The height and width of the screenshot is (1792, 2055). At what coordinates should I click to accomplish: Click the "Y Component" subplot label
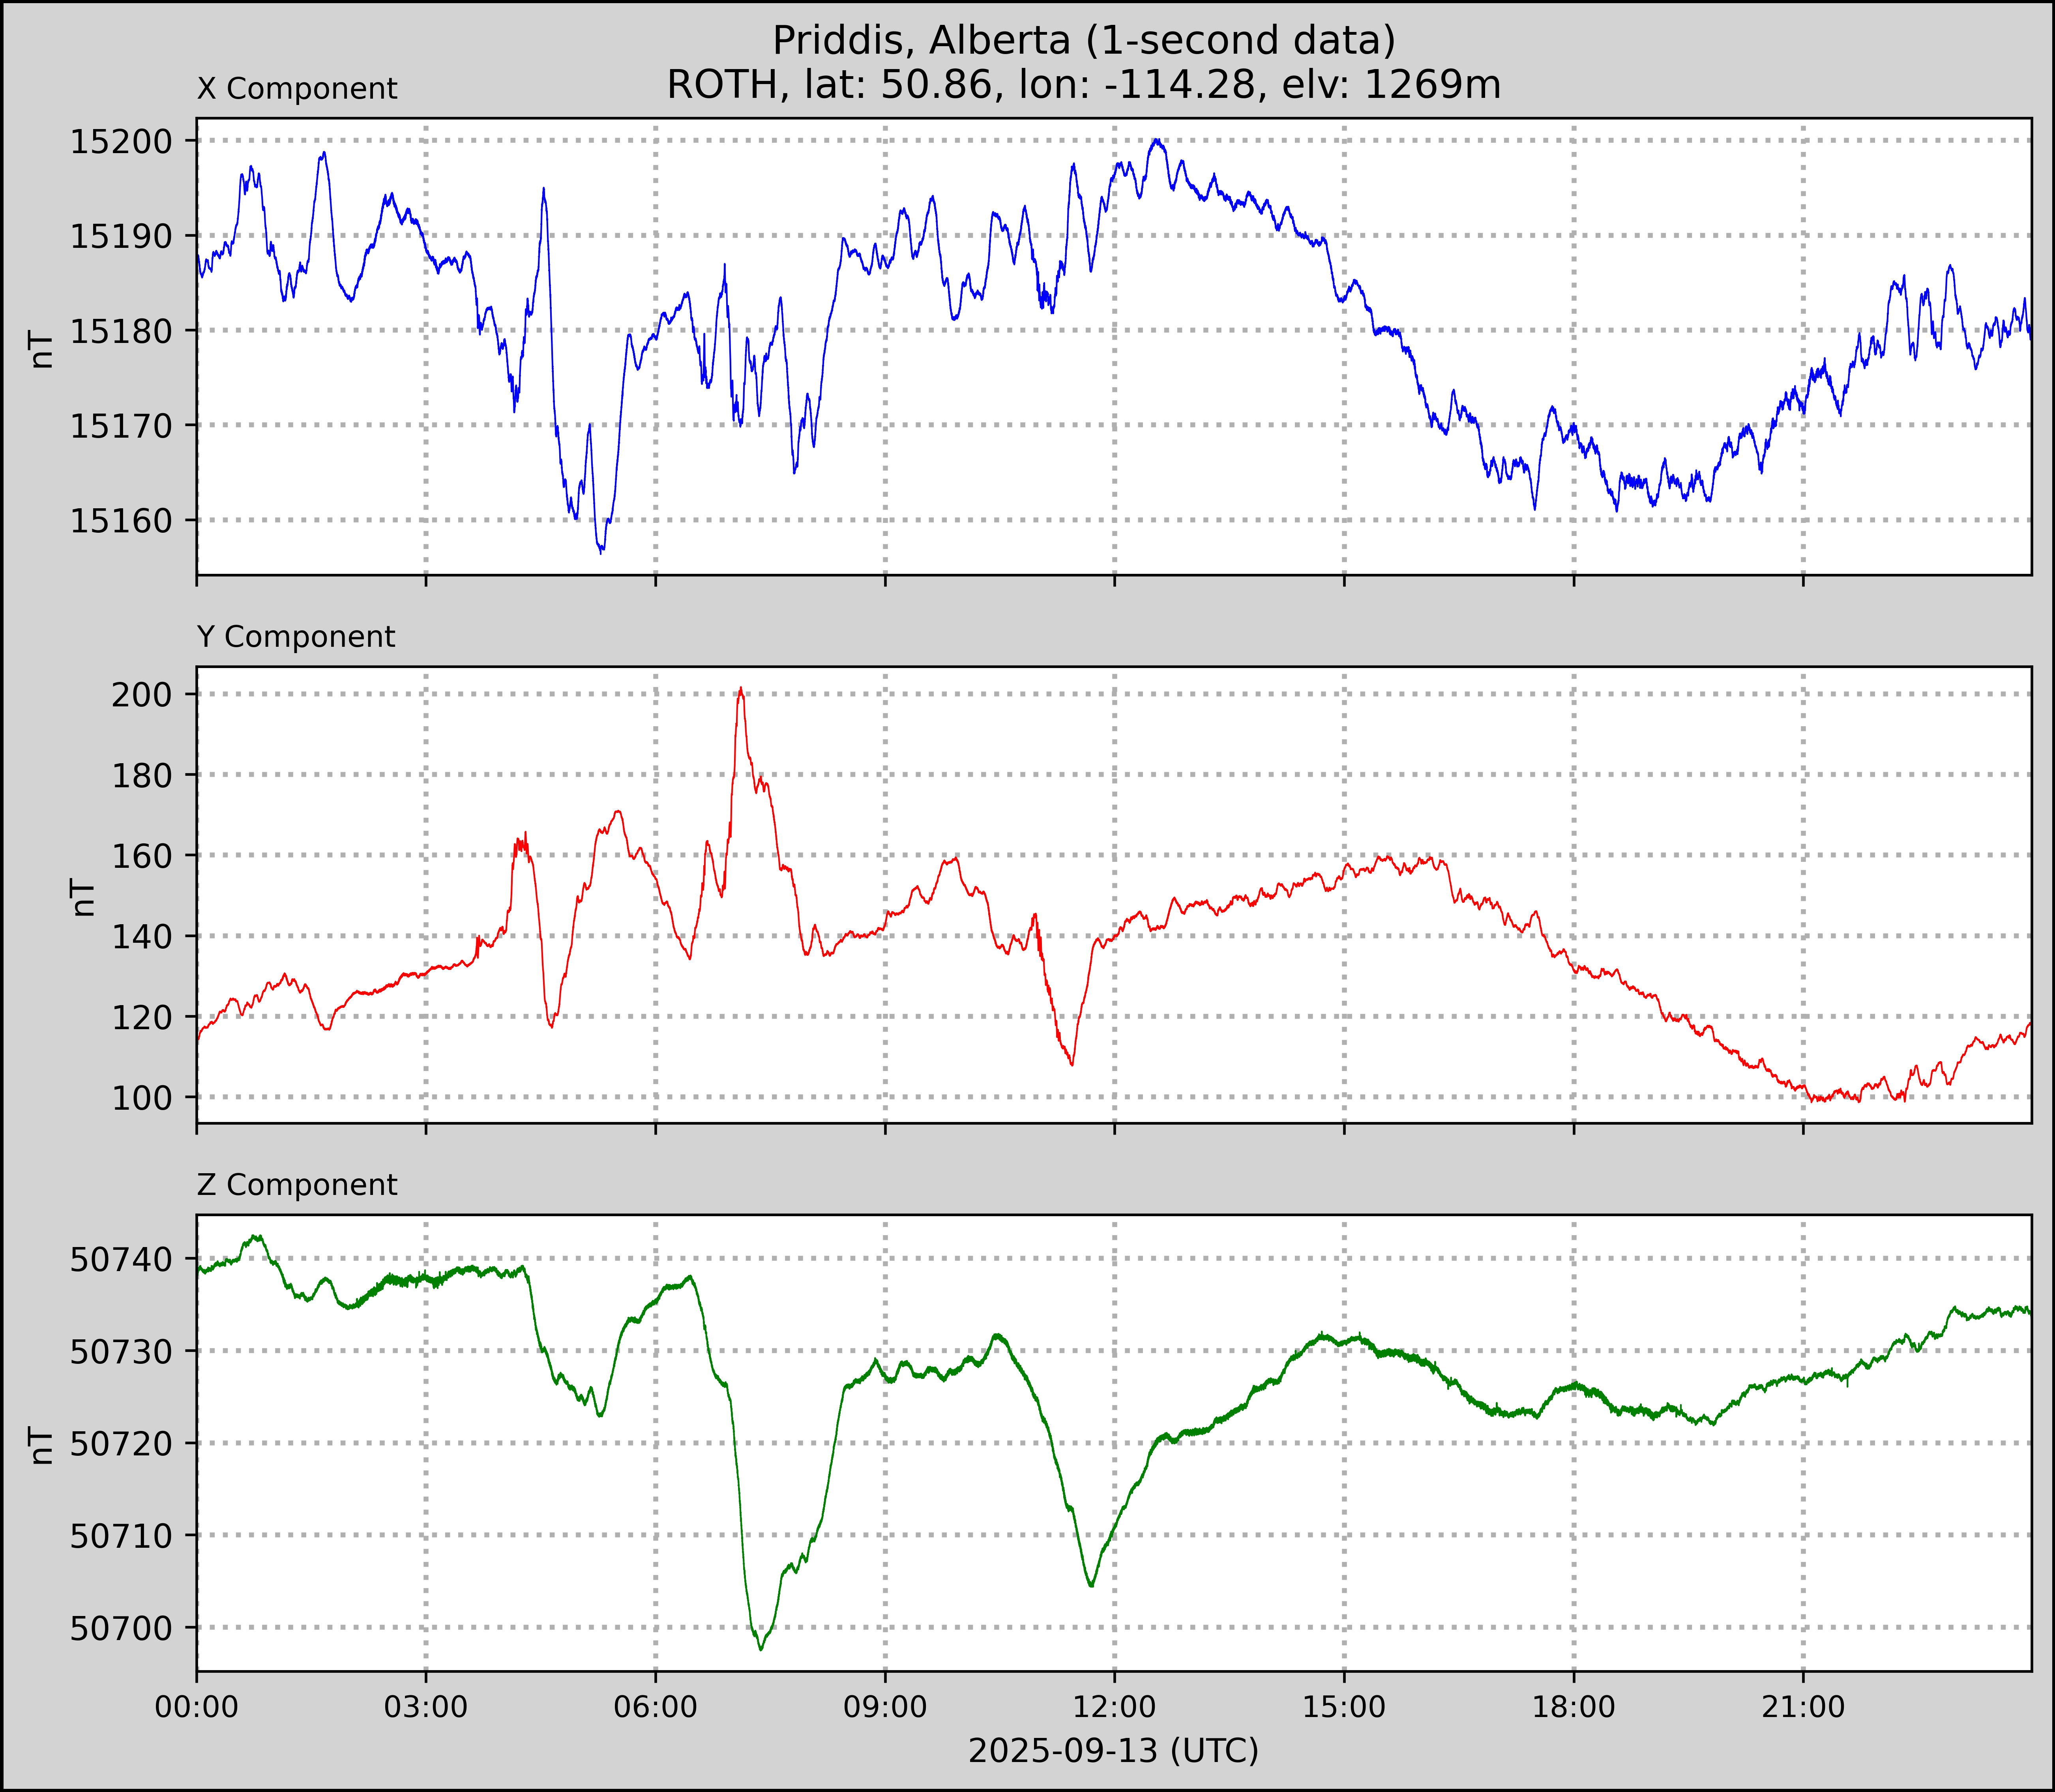[296, 637]
